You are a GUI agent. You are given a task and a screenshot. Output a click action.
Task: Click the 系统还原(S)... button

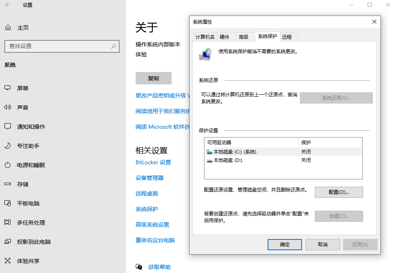[x=336, y=98]
